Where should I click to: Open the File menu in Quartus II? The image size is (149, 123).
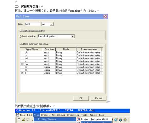click(22, 115)
